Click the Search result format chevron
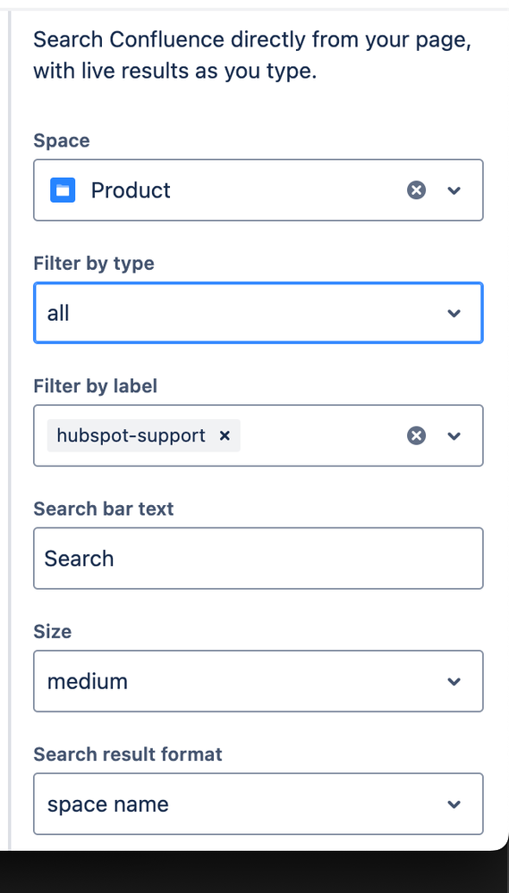This screenshot has width=509, height=893. pyautogui.click(x=454, y=805)
